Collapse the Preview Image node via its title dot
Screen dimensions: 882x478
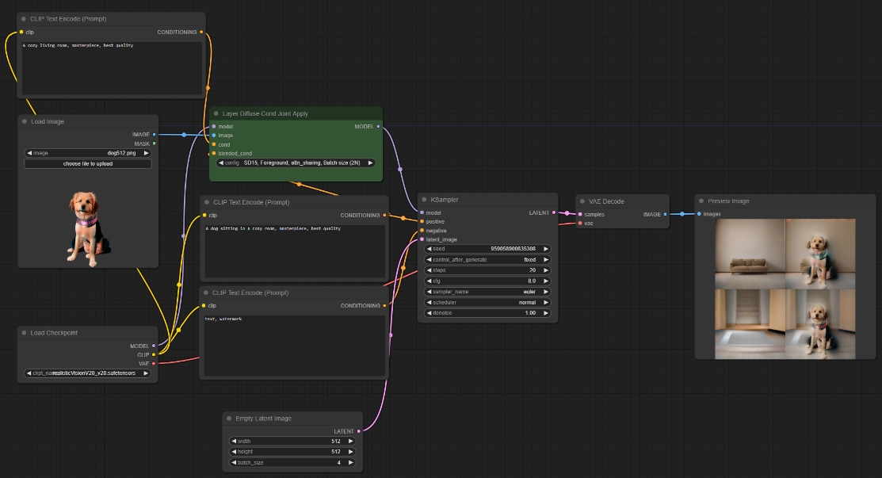tap(701, 201)
